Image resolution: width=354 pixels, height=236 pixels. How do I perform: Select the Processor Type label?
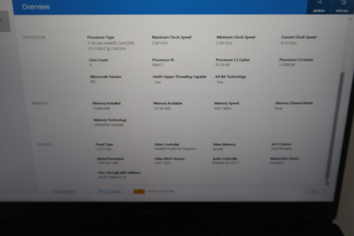click(101, 37)
